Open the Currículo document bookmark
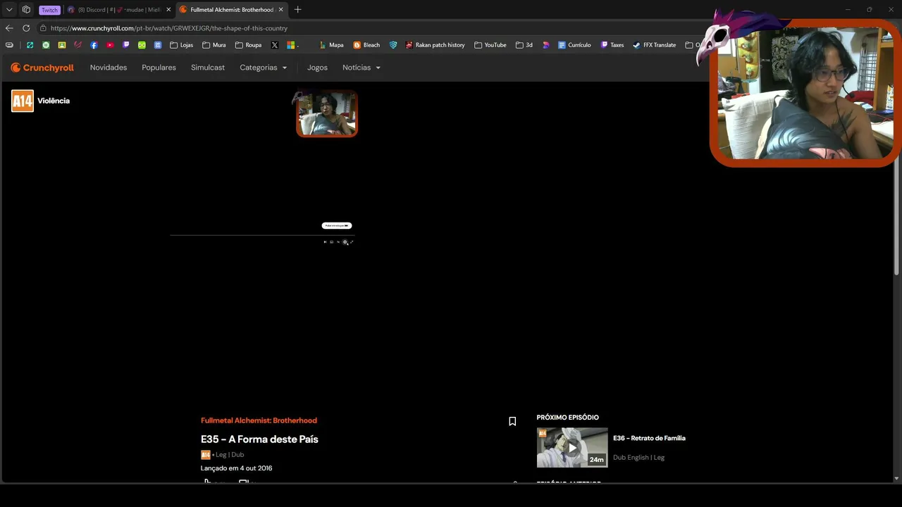Viewport: 902px width, 507px height. tap(574, 45)
